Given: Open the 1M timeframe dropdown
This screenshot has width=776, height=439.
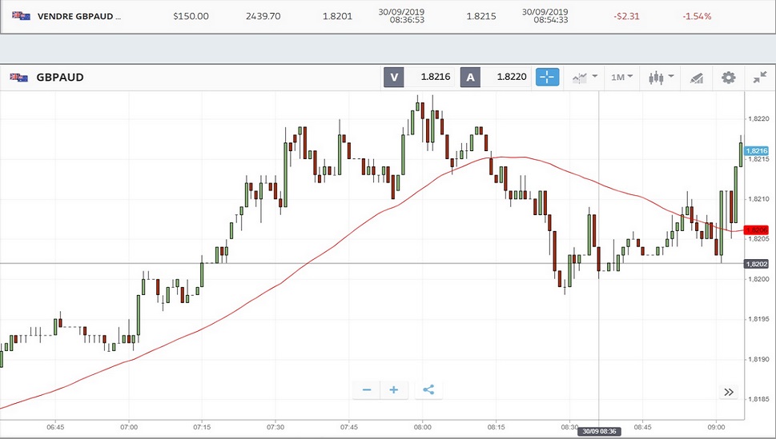Looking at the screenshot, I should 621,77.
